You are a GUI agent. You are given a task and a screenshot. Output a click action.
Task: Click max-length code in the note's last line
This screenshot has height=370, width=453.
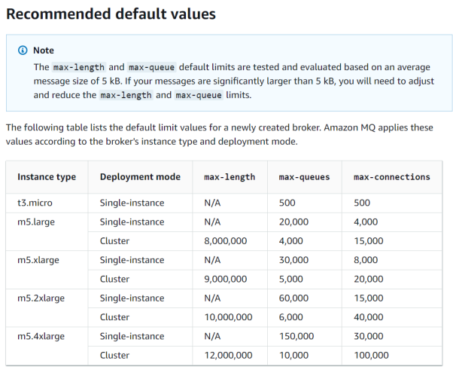coord(126,95)
